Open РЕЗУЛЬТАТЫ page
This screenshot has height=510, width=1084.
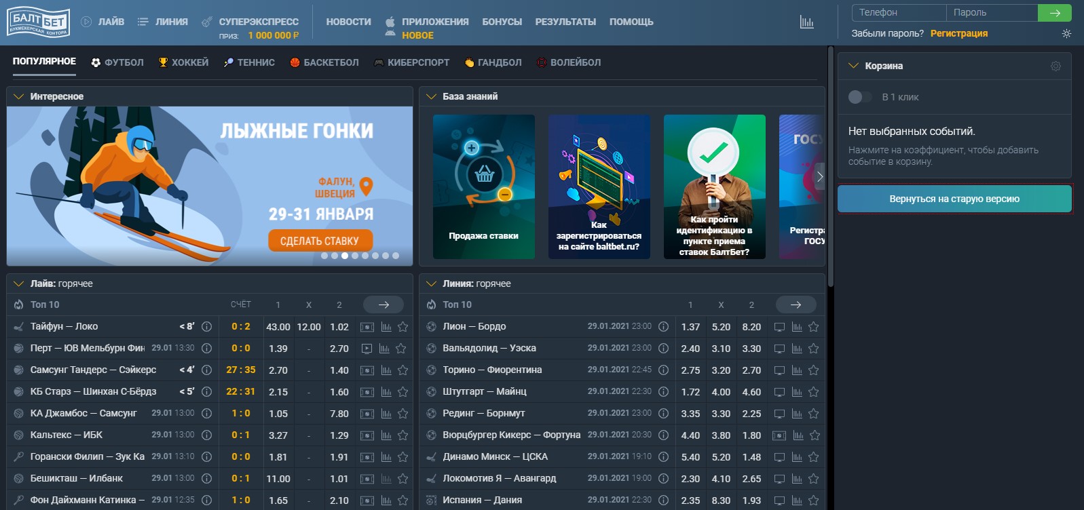coord(565,22)
